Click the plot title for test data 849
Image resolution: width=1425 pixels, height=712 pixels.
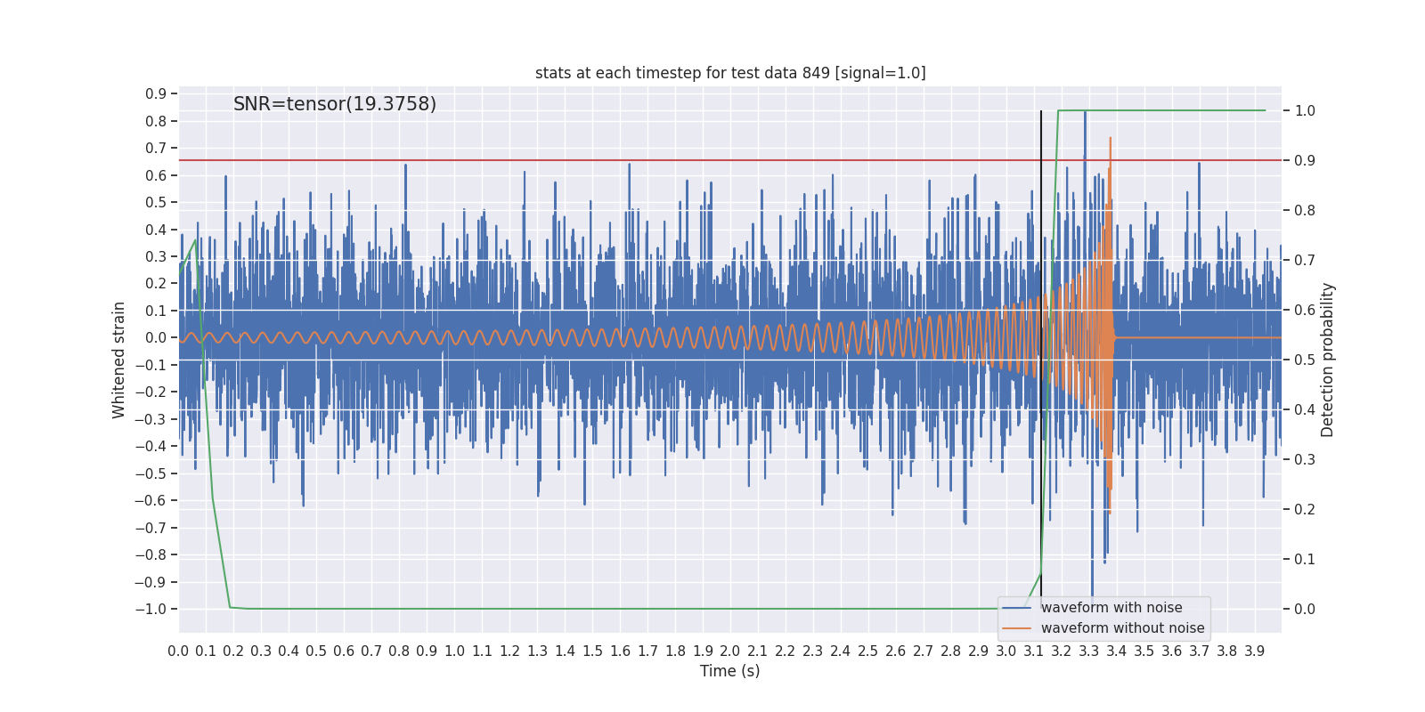click(x=730, y=73)
